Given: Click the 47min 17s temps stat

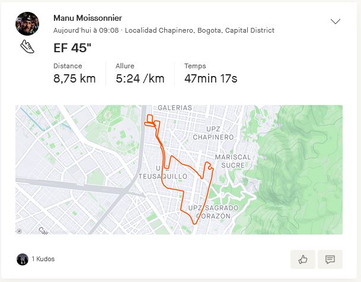Looking at the screenshot, I should 210,78.
